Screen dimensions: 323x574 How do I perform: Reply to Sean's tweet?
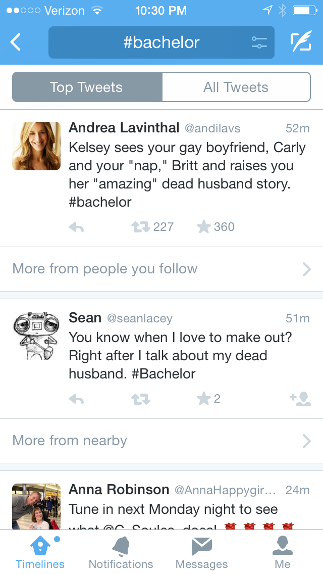pos(76,399)
